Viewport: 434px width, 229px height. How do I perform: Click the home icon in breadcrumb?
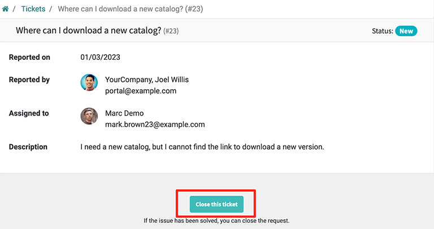coord(6,9)
